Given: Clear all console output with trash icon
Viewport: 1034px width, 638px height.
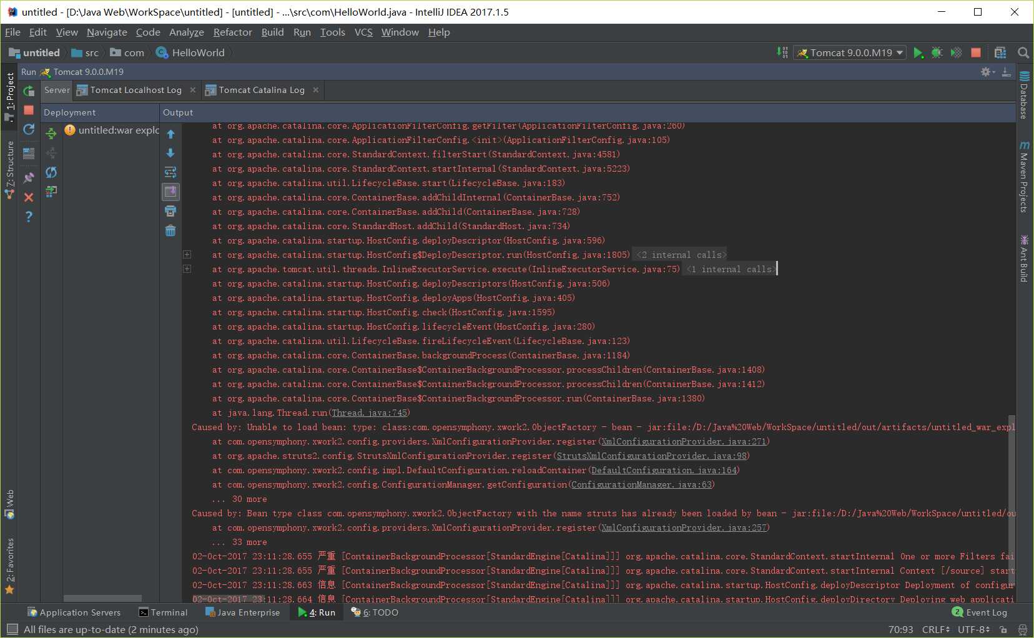Looking at the screenshot, I should pyautogui.click(x=170, y=230).
